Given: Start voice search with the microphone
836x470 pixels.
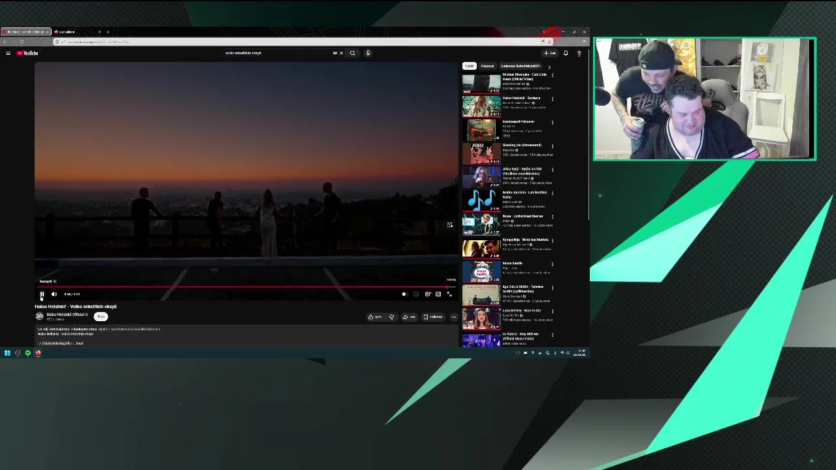Looking at the screenshot, I should (x=368, y=53).
